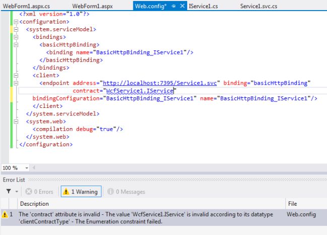The image size is (327, 235).
Task: Click the Error List panel title
Action: [14, 180]
